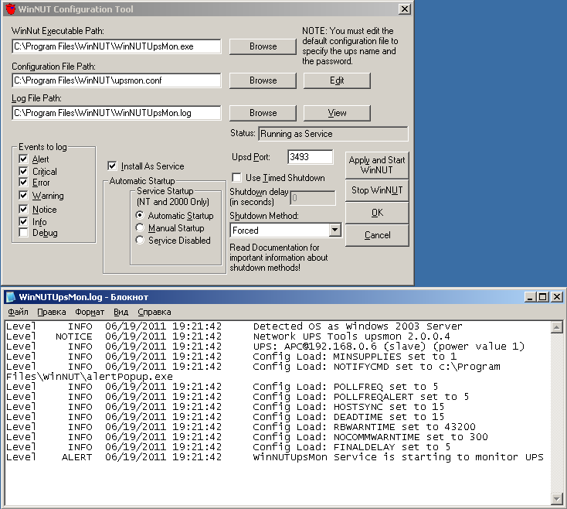567x509 pixels.
Task: Open the Файл menu in Notepad
Action: coord(18,313)
